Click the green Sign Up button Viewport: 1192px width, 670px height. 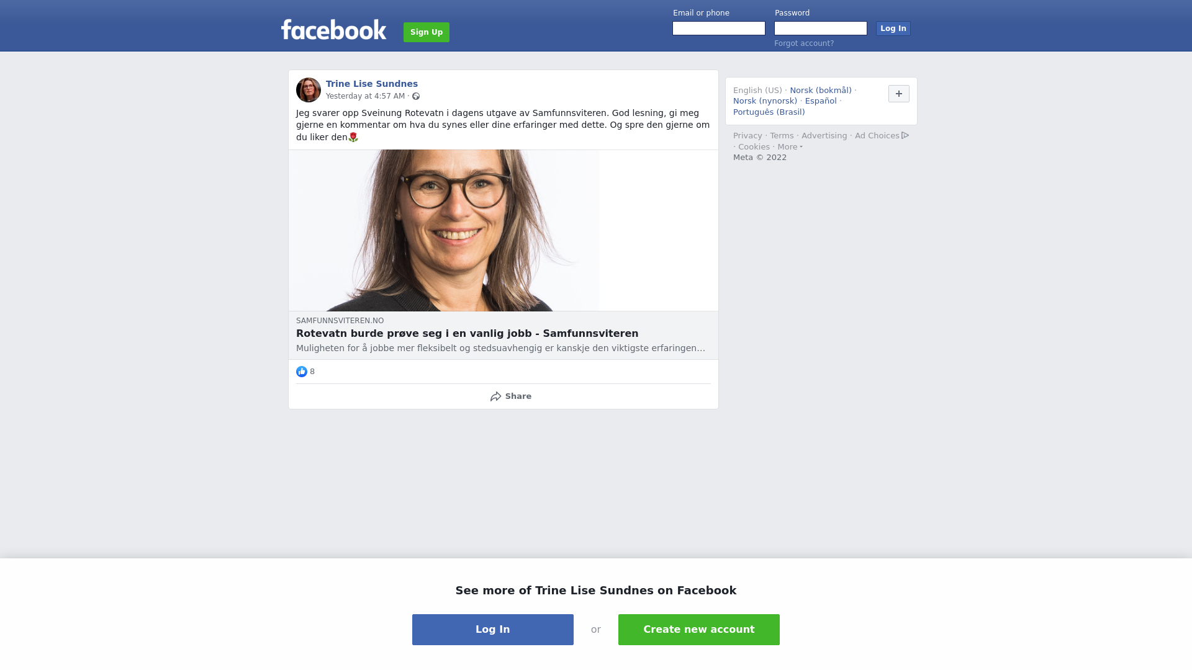[427, 32]
